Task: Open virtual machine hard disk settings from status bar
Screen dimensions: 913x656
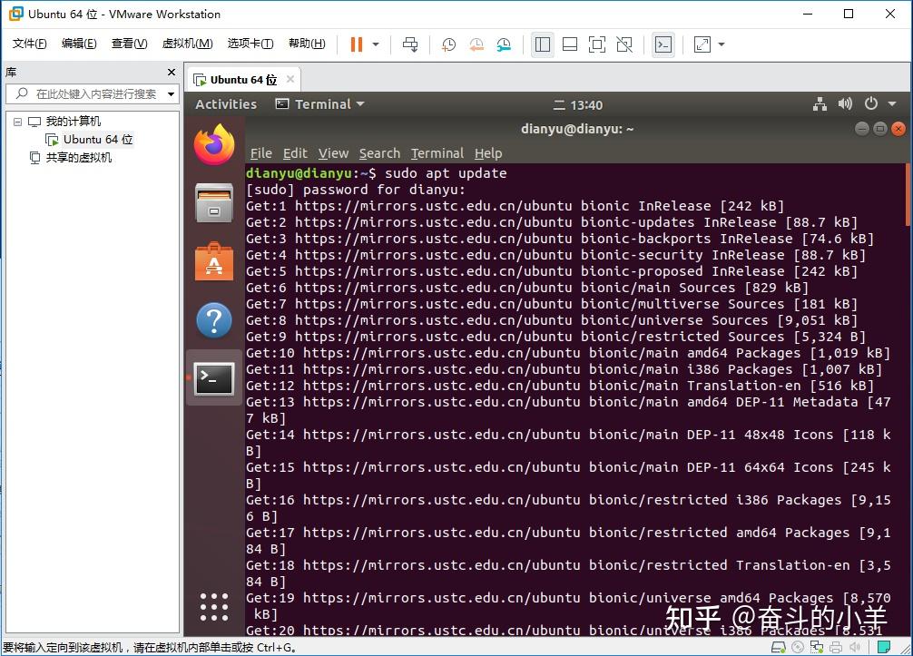Action: (778, 645)
